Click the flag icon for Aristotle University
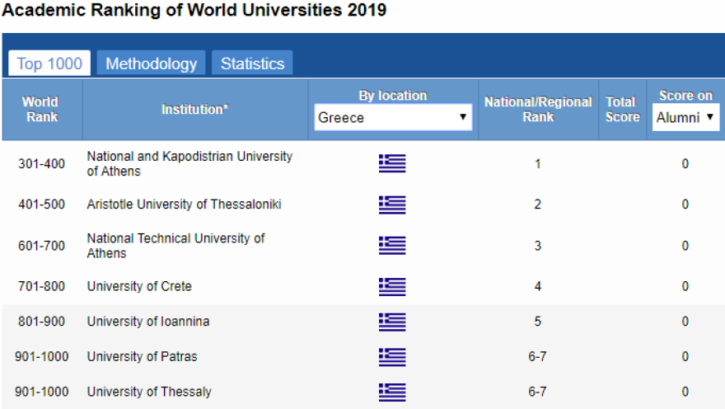This screenshot has width=725, height=409. (392, 204)
